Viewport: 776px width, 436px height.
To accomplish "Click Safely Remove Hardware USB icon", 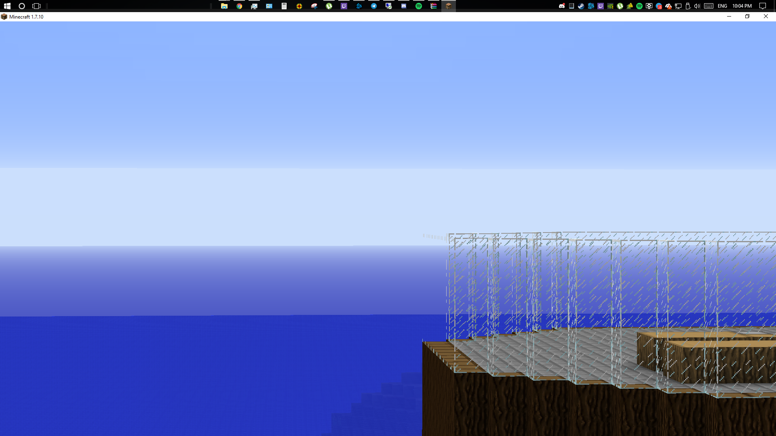I will [x=688, y=6].
